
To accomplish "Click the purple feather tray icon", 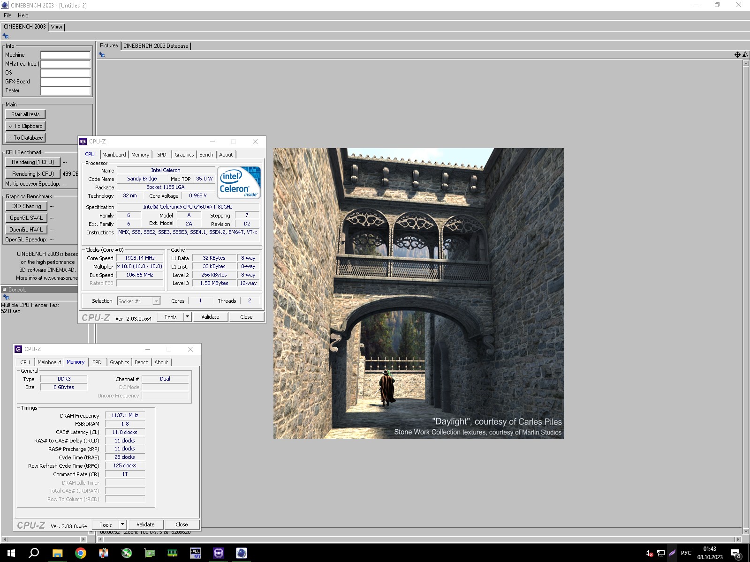I will coord(672,553).
